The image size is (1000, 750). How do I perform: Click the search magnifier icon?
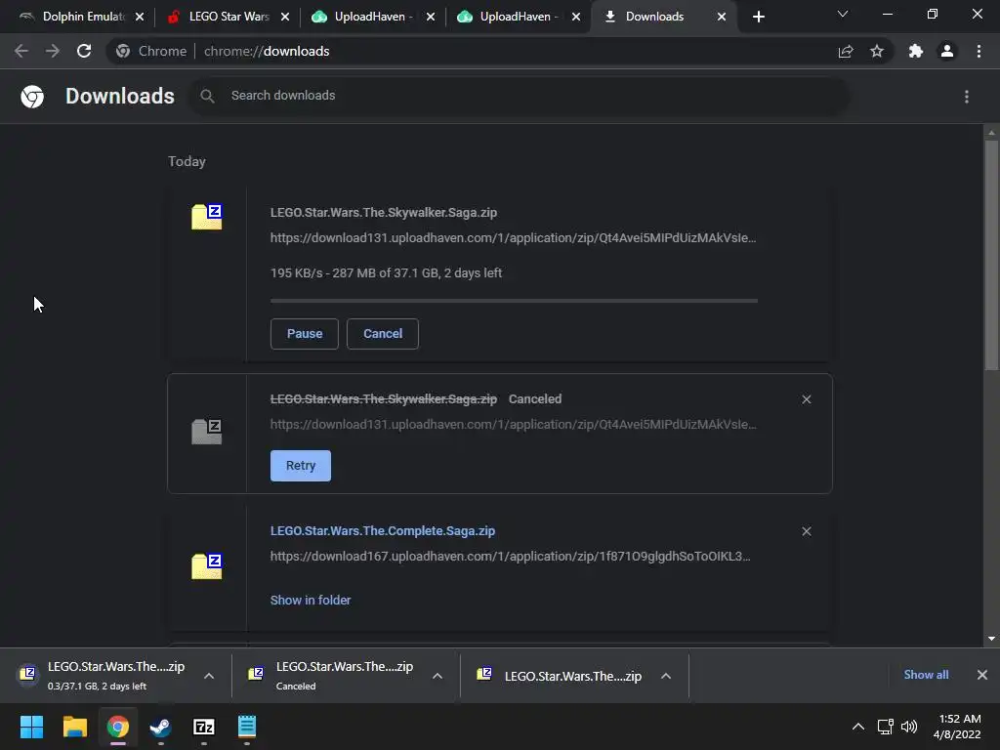(207, 96)
